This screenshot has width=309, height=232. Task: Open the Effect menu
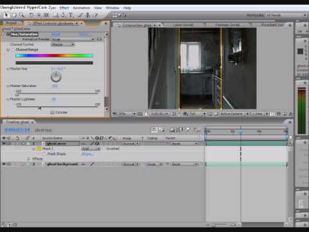coord(64,8)
